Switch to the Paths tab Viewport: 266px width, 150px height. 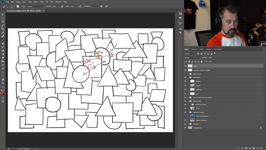point(201,49)
